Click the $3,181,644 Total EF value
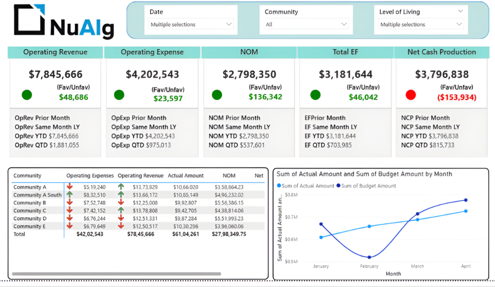 click(346, 74)
